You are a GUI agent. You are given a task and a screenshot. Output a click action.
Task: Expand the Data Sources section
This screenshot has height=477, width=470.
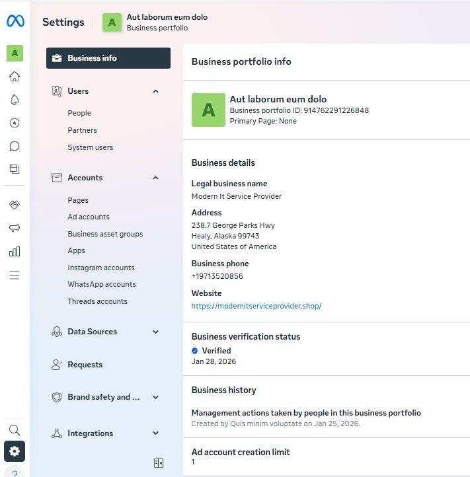point(156,332)
